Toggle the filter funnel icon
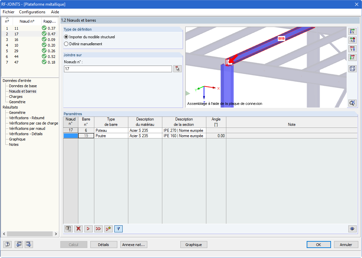362x258 pixels. click(118, 229)
